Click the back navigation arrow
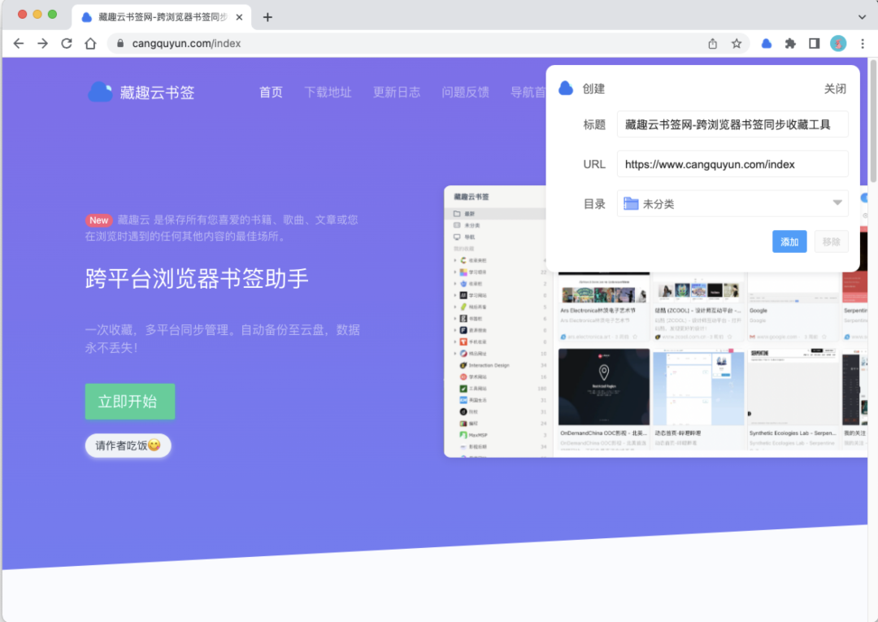The height and width of the screenshot is (622, 878). click(19, 44)
